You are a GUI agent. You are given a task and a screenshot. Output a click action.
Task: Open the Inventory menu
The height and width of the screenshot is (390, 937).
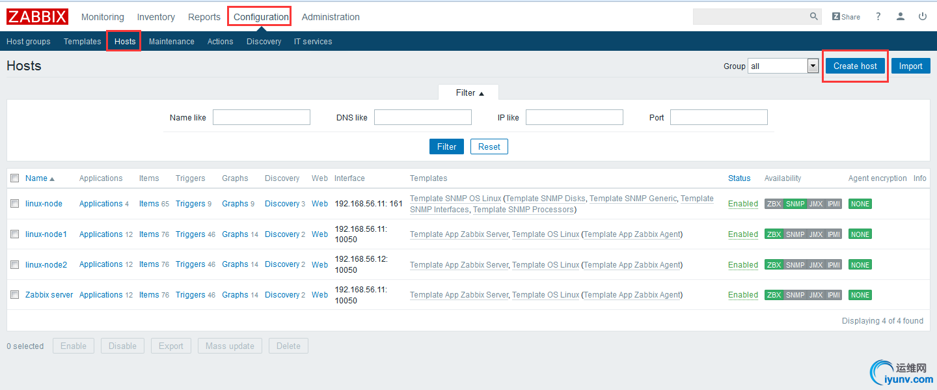coord(156,17)
